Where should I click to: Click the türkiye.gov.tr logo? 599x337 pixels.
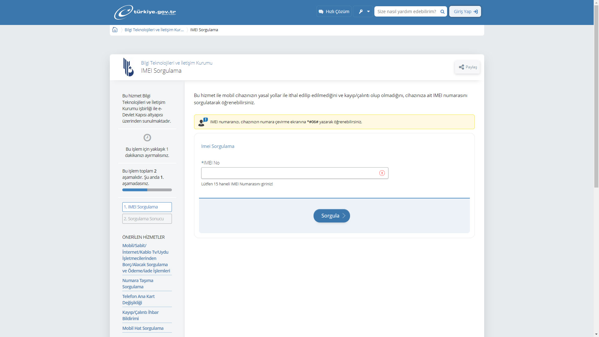click(x=145, y=12)
